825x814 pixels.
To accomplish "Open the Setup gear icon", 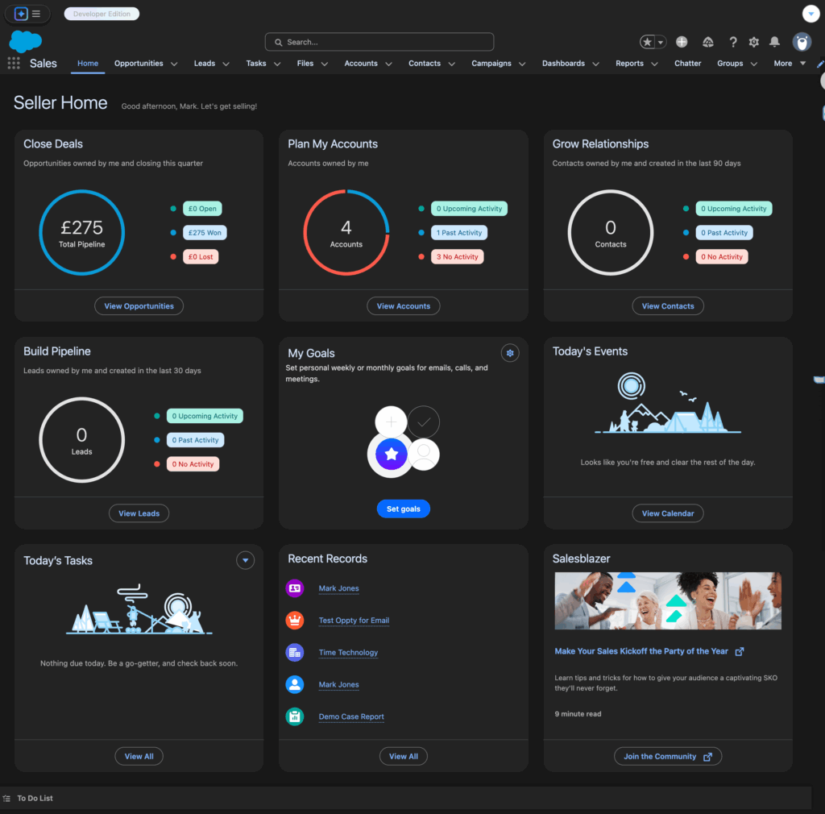I will [752, 41].
